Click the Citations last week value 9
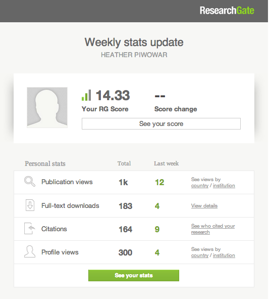 [157, 229]
